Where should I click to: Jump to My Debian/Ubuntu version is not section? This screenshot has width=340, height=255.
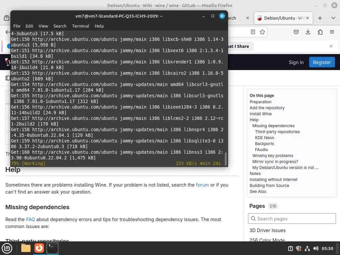pos(285,168)
